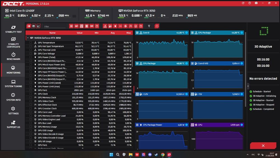280x158 pixels.
Task: Open info for Core 0 VID graph
Action: 242,63
